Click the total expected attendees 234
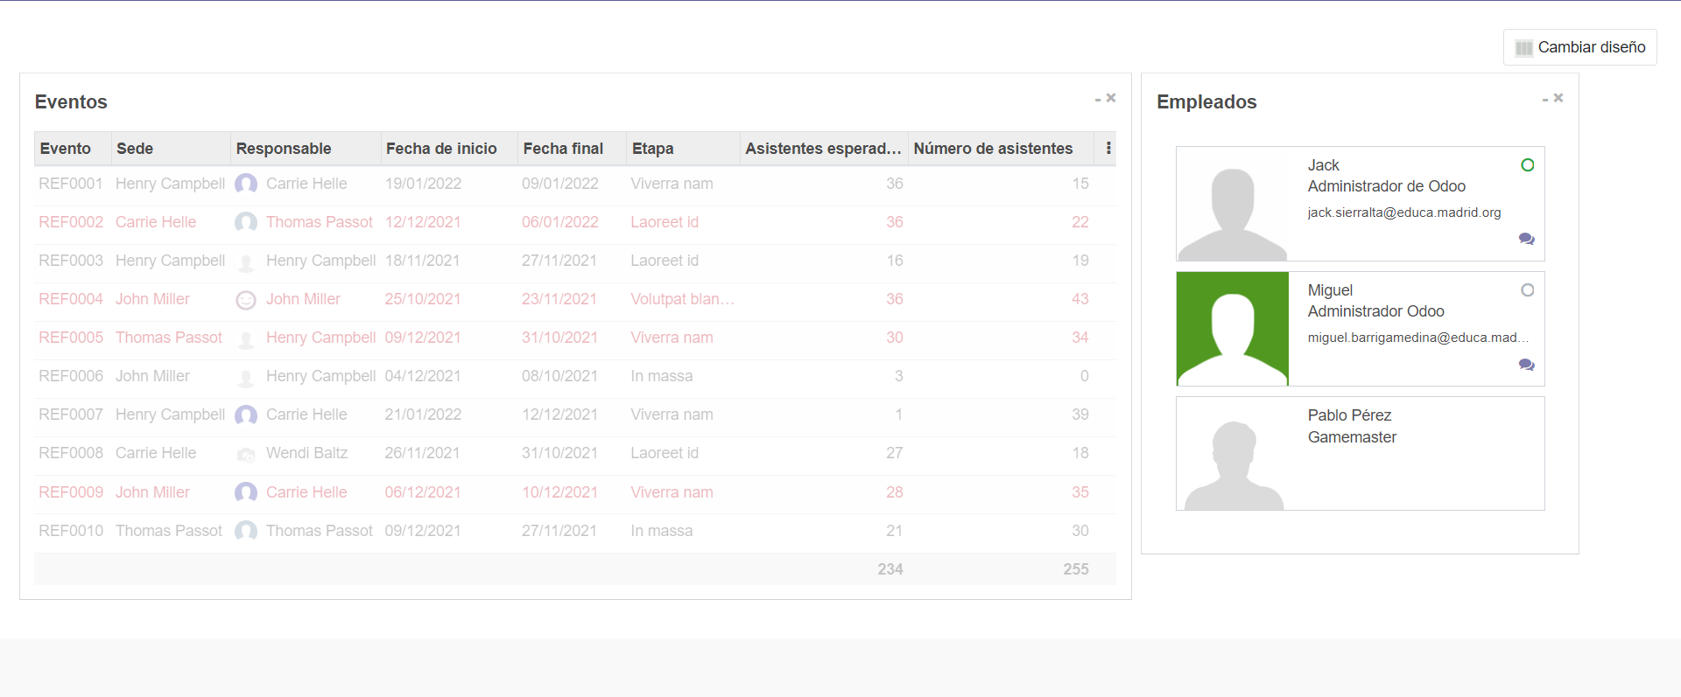 coord(890,569)
